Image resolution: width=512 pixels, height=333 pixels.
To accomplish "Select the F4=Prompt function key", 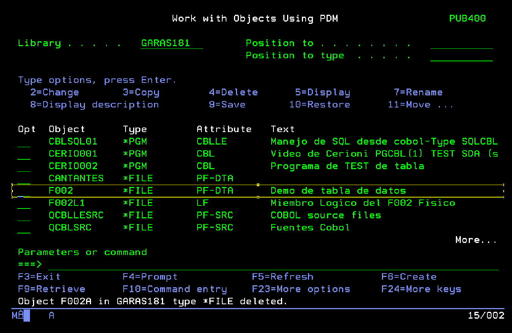I will (150, 277).
